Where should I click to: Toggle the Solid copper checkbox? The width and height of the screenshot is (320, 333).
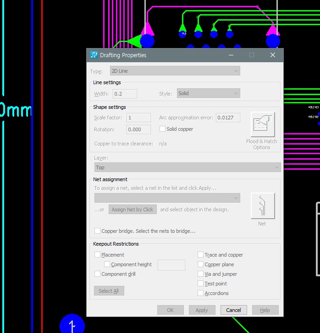(x=162, y=129)
